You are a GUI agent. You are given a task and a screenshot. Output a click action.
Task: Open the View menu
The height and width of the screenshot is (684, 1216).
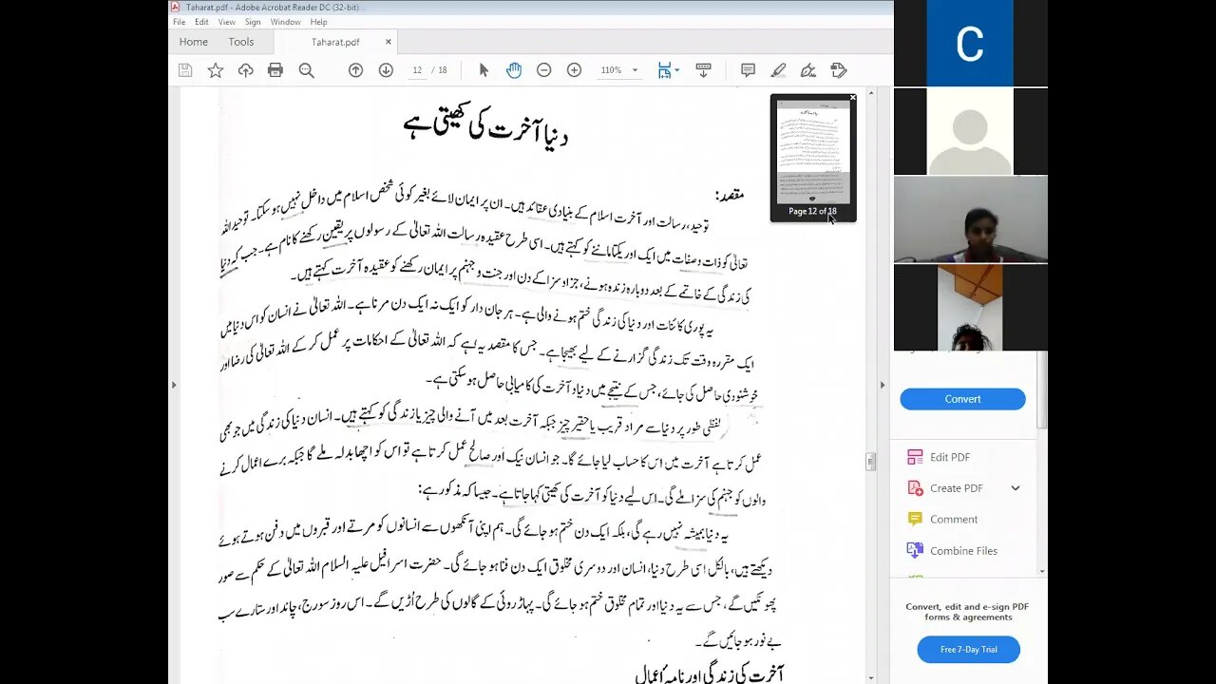click(x=227, y=22)
